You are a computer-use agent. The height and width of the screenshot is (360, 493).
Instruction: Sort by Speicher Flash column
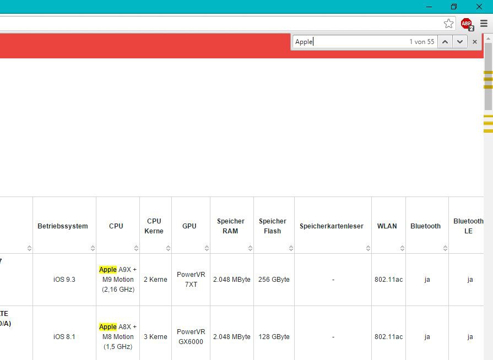273,226
